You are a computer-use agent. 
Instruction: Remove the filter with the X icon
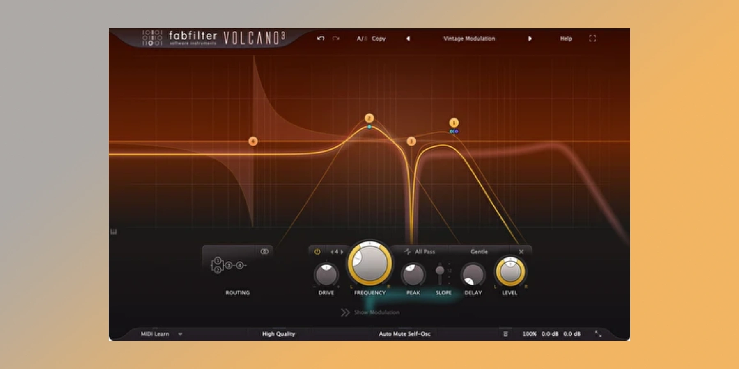click(521, 252)
